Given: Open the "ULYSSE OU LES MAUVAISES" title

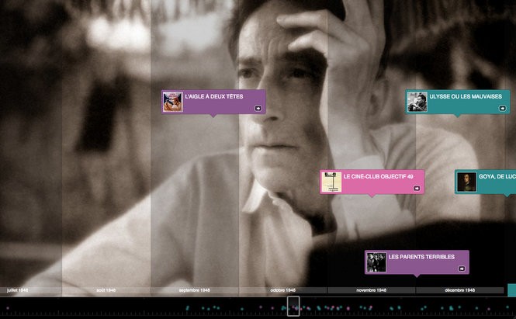Looking at the screenshot, I should [x=466, y=96].
